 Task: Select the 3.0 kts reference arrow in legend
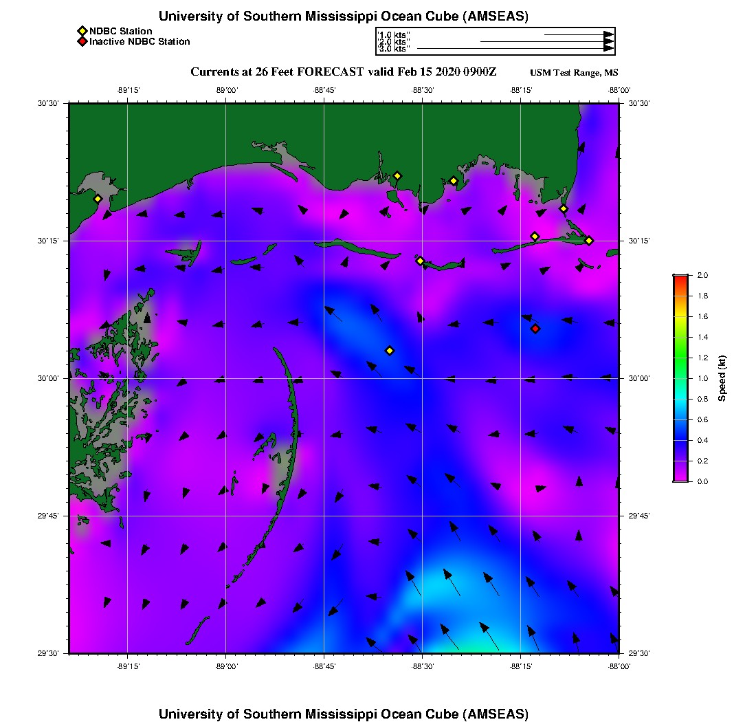(x=515, y=49)
